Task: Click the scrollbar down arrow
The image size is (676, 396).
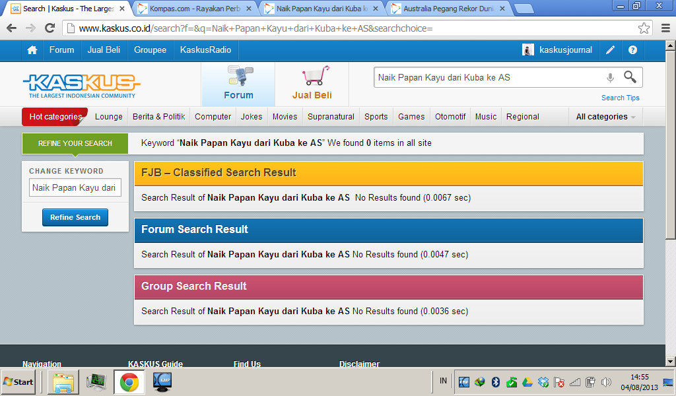Action: [x=671, y=361]
